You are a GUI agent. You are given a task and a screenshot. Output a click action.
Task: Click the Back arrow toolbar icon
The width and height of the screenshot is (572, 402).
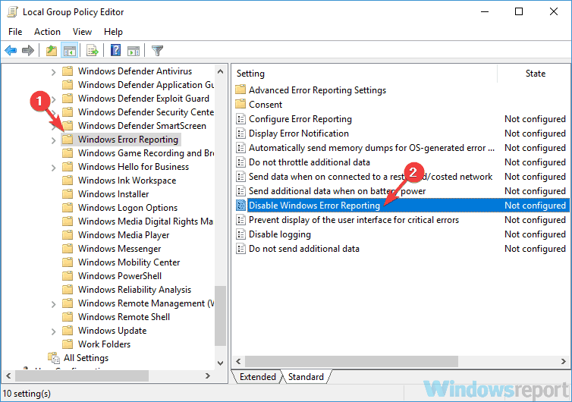point(11,50)
